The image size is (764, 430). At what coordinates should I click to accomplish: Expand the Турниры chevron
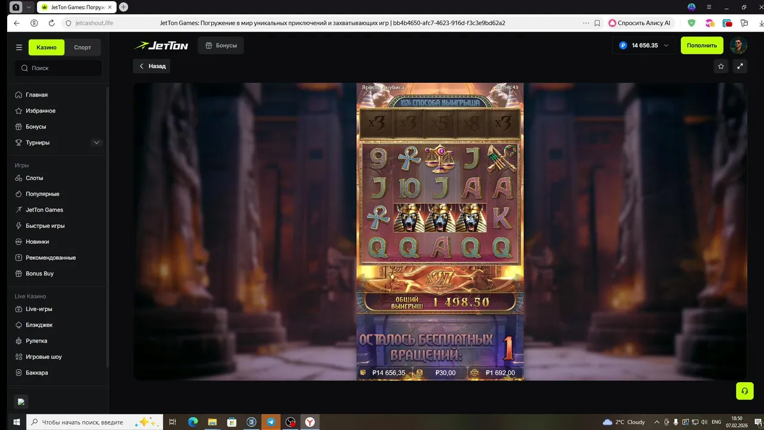pos(97,143)
